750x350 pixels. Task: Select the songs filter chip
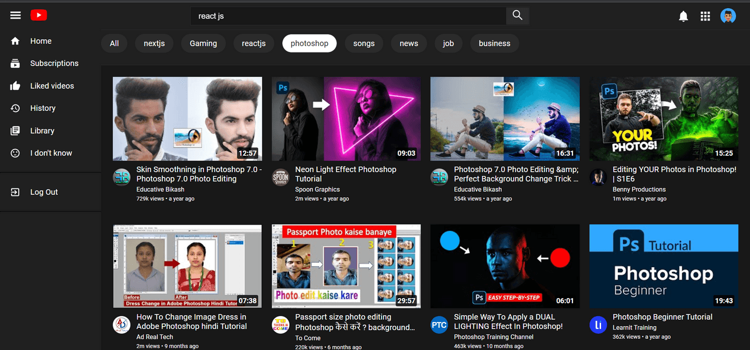pos(364,43)
